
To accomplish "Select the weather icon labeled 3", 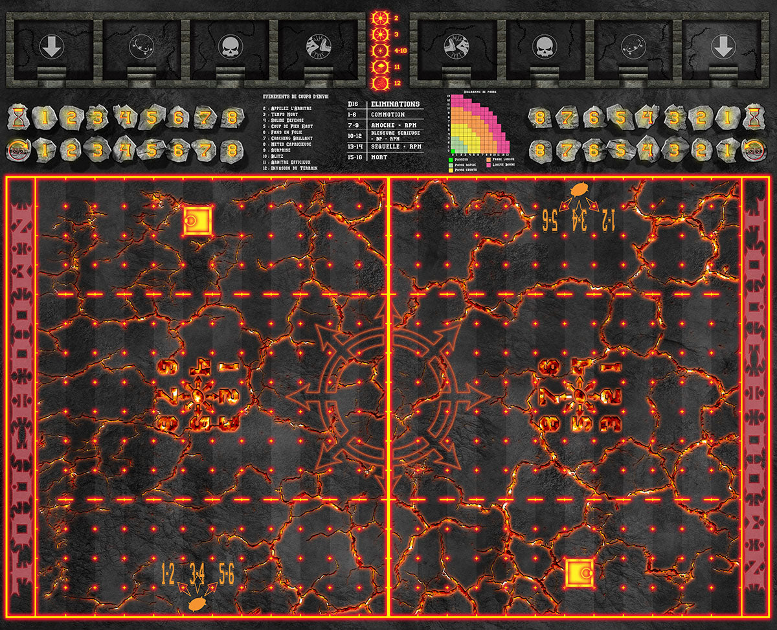I will pos(379,34).
